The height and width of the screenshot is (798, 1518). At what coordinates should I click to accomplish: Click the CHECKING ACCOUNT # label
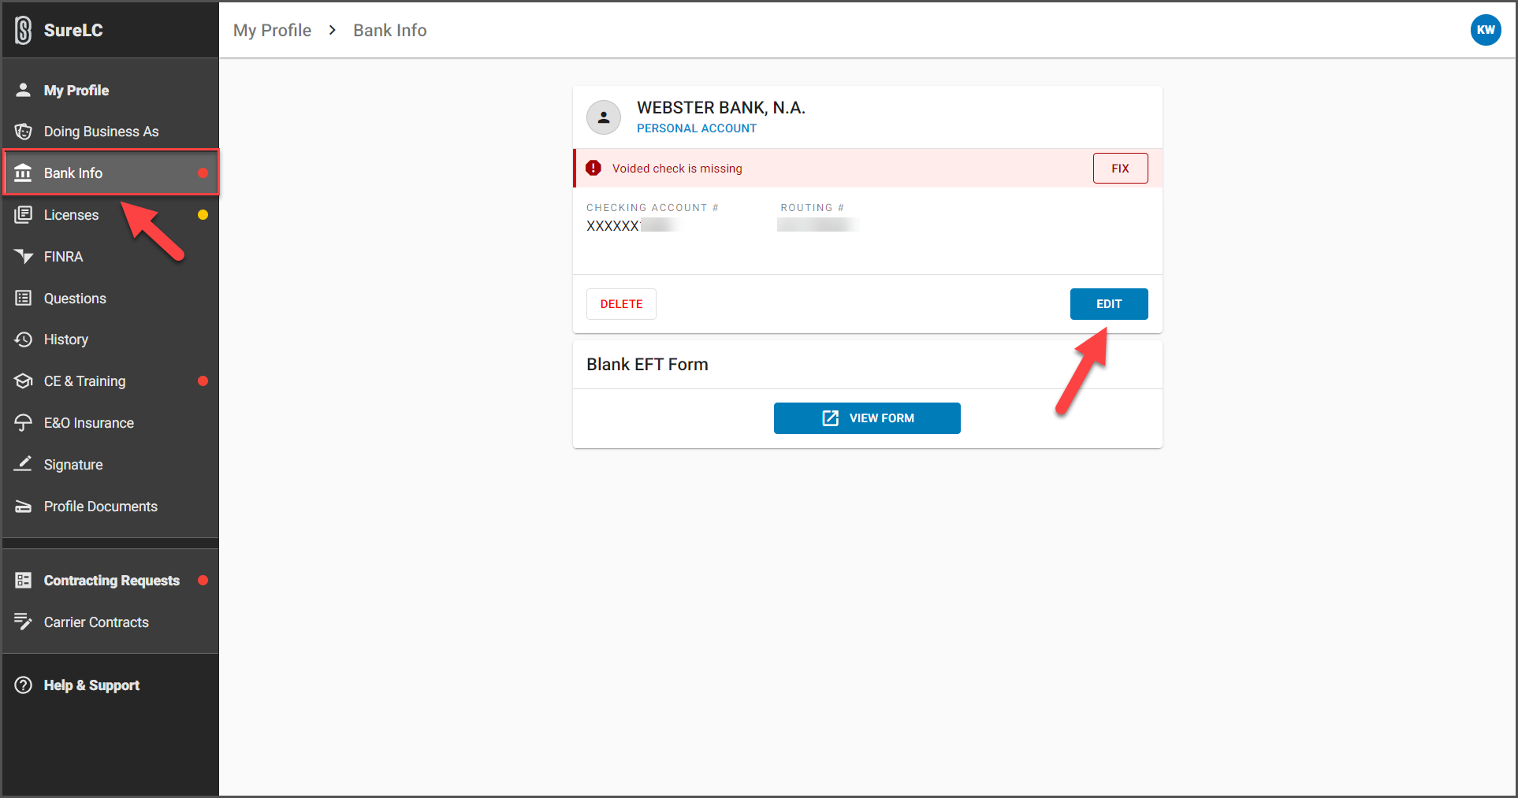coord(653,208)
